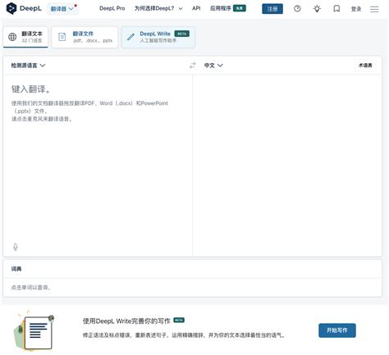Click the microphone voice input icon
Image resolution: width=389 pixels, height=355 pixels.
point(16,247)
